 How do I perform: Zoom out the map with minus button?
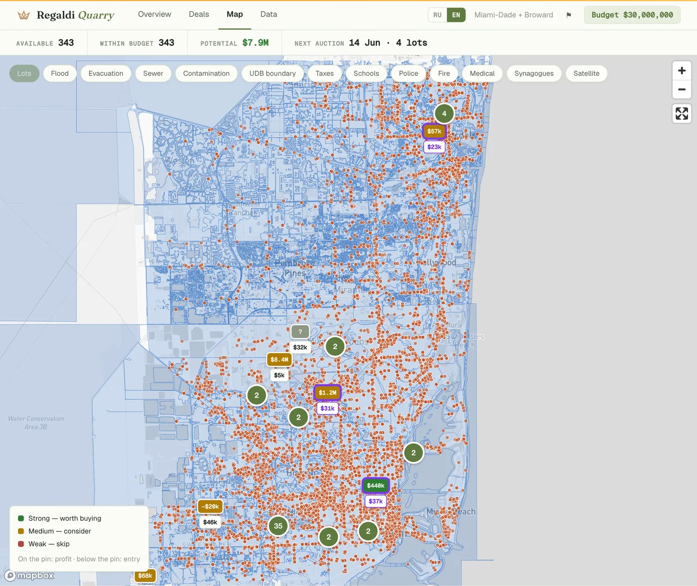pyautogui.click(x=682, y=90)
